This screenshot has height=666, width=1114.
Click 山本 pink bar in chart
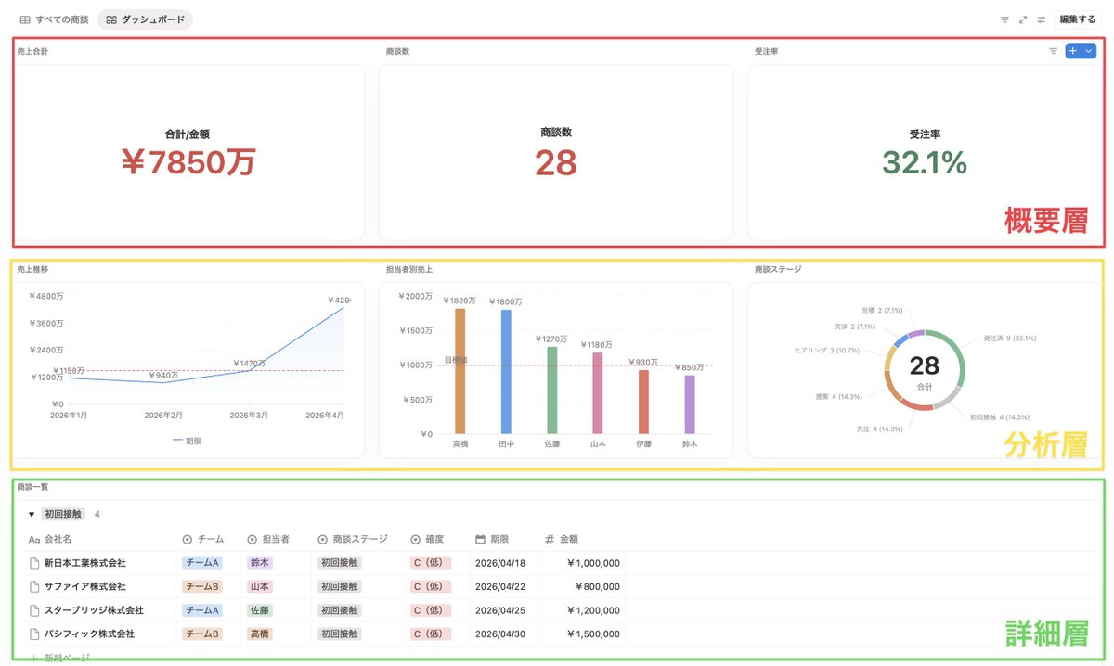click(597, 393)
